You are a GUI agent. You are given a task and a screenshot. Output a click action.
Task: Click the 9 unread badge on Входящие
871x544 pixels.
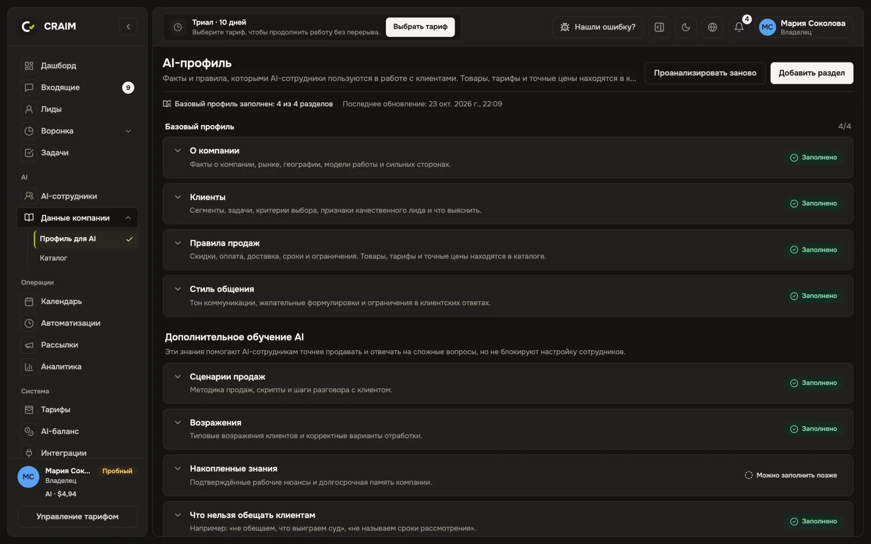(x=128, y=88)
